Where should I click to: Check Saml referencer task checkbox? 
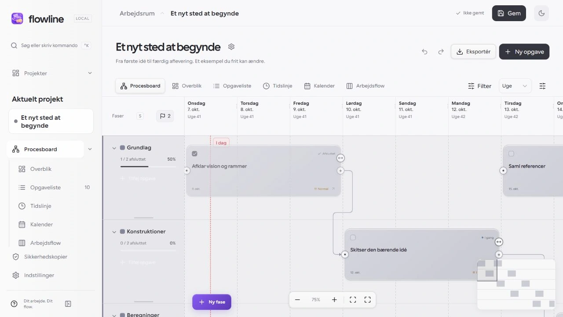pyautogui.click(x=511, y=154)
